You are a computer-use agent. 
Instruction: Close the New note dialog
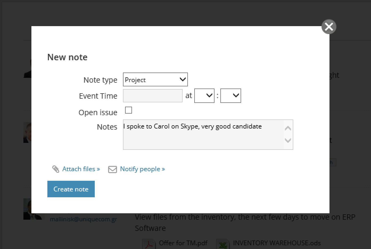tap(329, 27)
